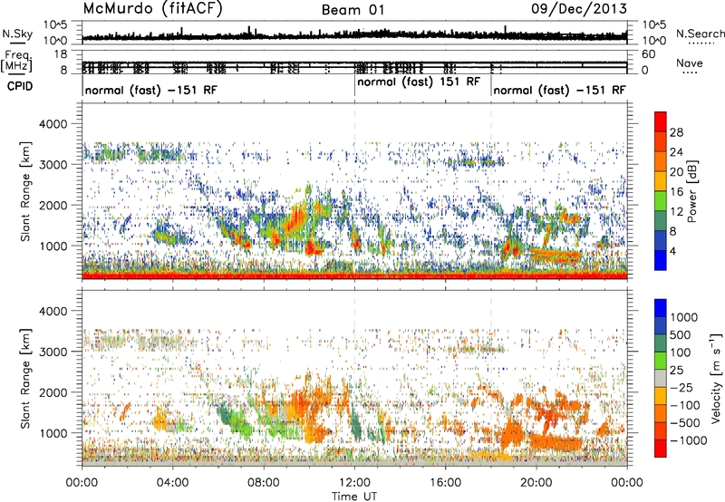Select the 16 label on power color bar
This screenshot has width=725, height=502.
(676, 192)
